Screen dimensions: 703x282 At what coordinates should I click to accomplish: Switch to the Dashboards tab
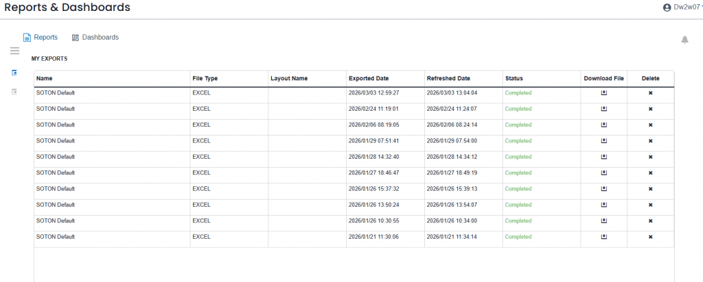point(95,37)
